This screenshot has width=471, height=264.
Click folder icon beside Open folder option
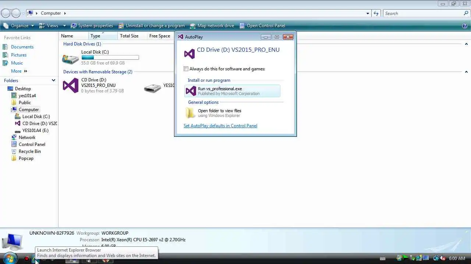(x=190, y=113)
